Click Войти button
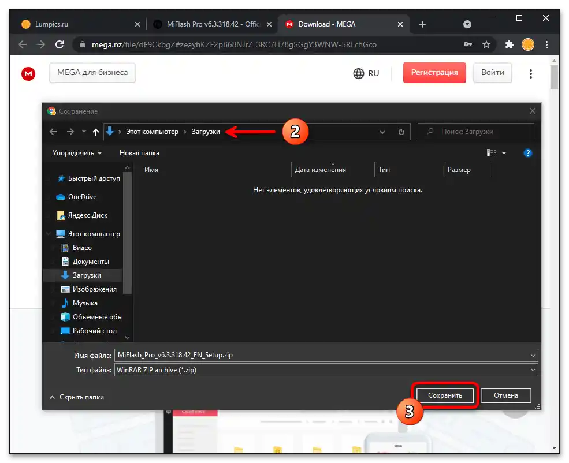This screenshot has height=463, width=569. pos(492,73)
